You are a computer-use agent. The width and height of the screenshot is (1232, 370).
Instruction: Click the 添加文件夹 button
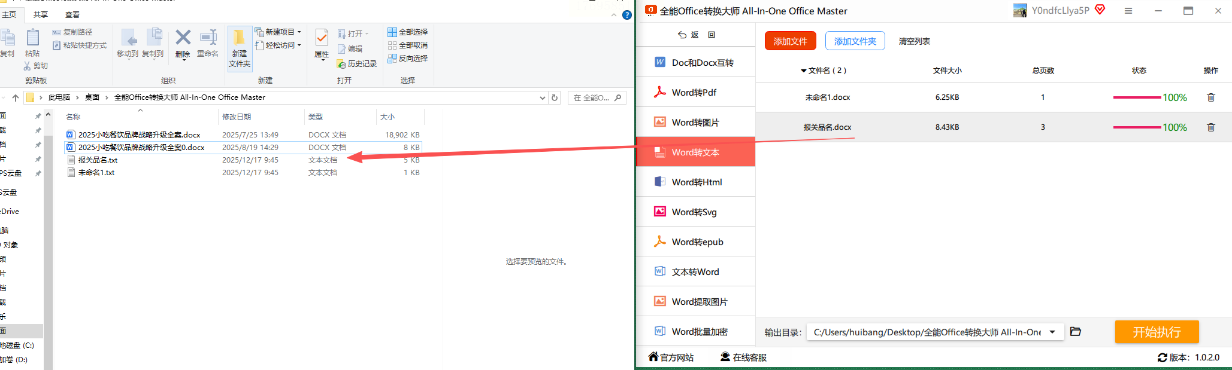pyautogui.click(x=855, y=41)
